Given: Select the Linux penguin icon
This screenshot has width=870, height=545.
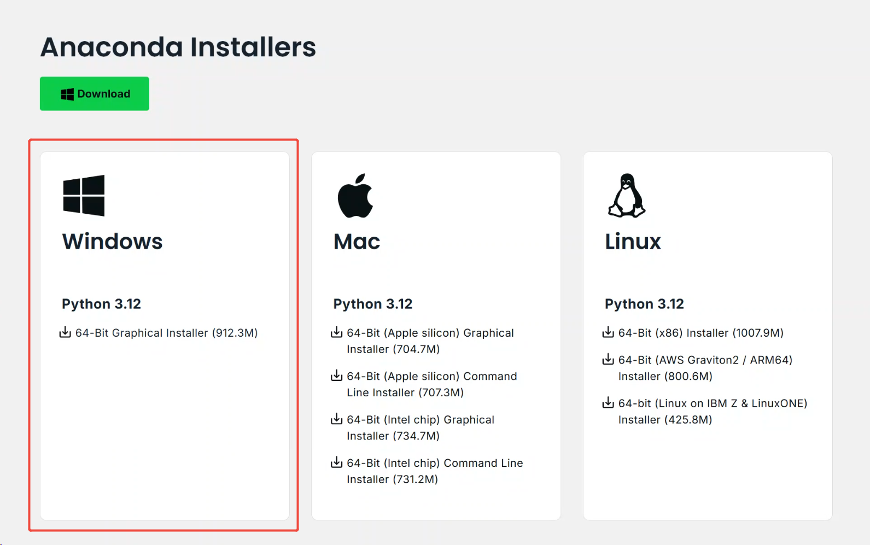Looking at the screenshot, I should [627, 196].
